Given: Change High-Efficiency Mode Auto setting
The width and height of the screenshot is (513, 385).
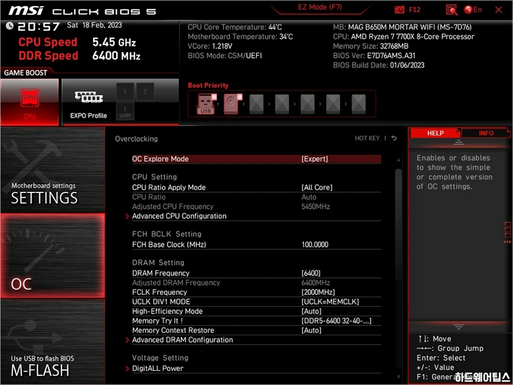Looking at the screenshot, I should [x=311, y=311].
